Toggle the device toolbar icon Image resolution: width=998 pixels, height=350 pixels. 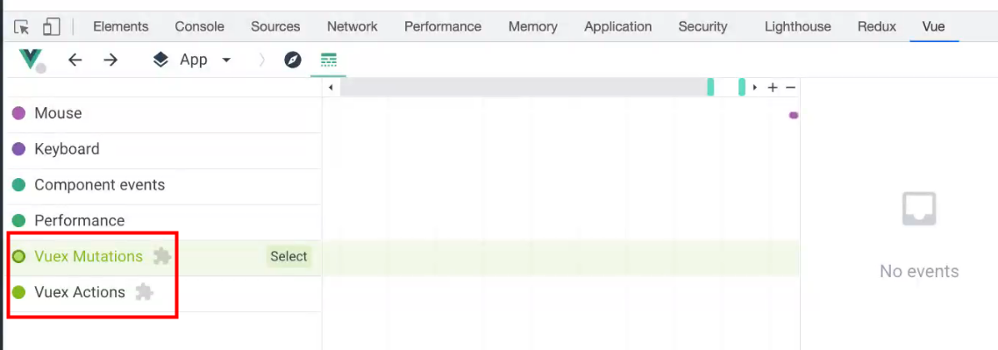(51, 26)
